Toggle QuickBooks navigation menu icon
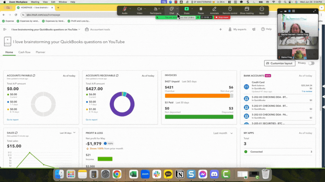 (5, 30)
